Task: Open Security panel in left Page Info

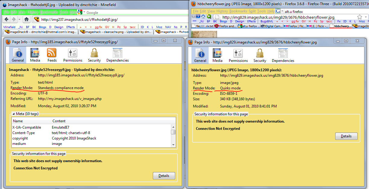Action: (94, 55)
